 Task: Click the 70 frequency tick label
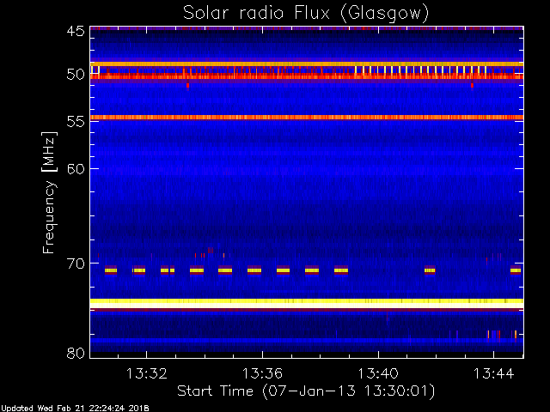[x=76, y=264]
